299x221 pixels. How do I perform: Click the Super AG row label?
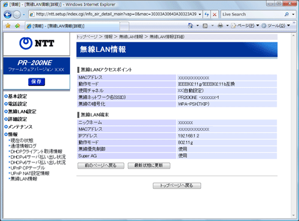(x=87, y=156)
